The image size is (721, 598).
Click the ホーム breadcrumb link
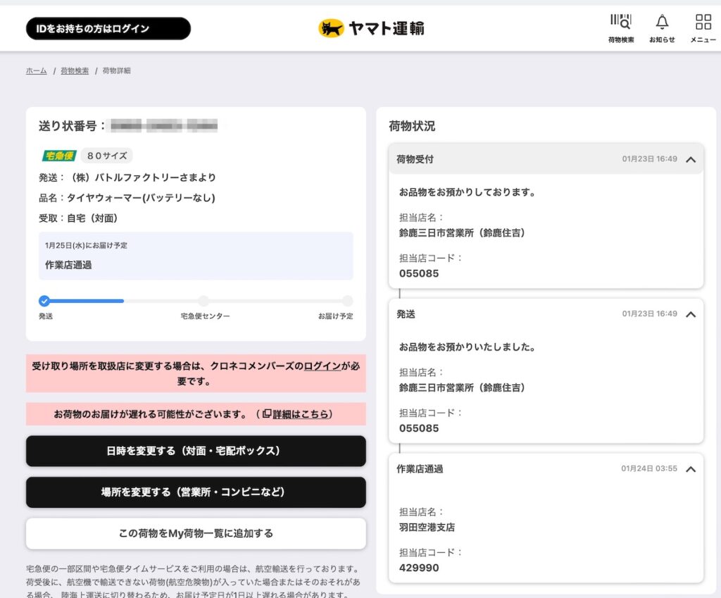[x=36, y=71]
